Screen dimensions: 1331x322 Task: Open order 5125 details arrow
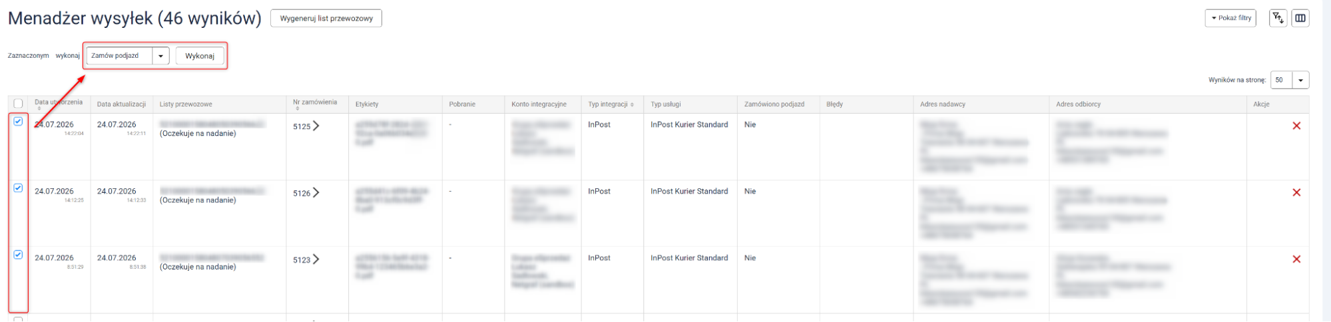tap(316, 126)
